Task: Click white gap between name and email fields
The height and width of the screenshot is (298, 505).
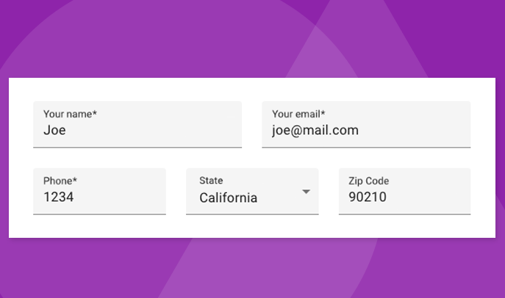Action: pyautogui.click(x=252, y=125)
